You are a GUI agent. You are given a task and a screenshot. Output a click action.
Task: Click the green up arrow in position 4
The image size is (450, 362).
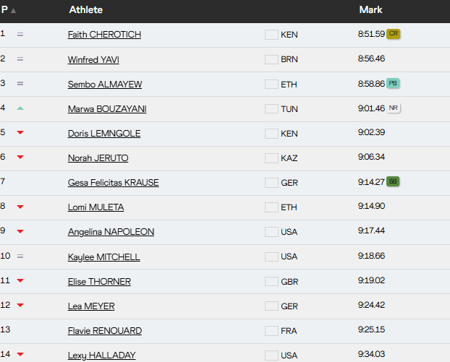[20, 108]
